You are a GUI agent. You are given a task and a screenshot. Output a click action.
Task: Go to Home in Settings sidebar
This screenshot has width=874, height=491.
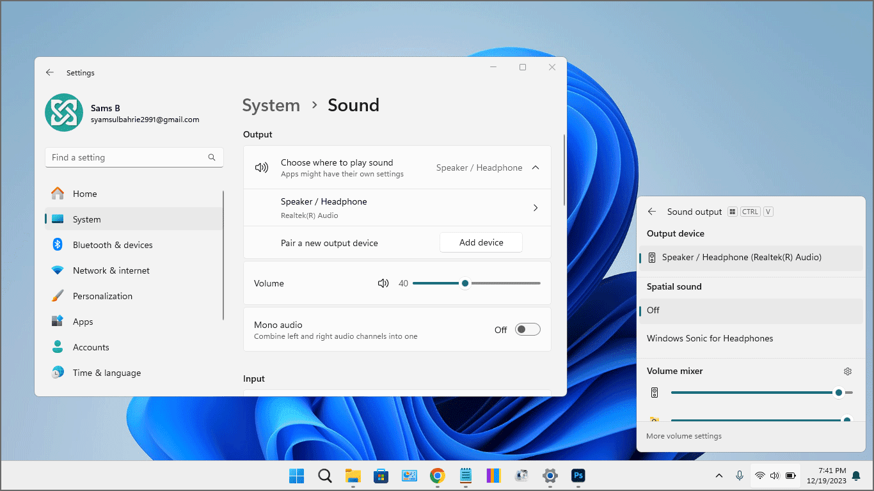tap(134, 194)
